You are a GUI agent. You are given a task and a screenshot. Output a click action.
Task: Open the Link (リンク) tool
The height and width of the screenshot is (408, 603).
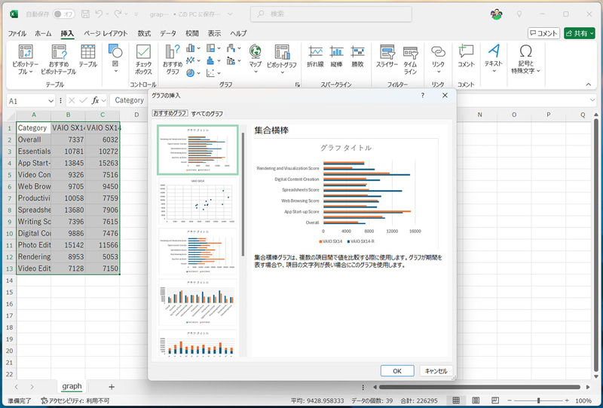click(x=438, y=59)
